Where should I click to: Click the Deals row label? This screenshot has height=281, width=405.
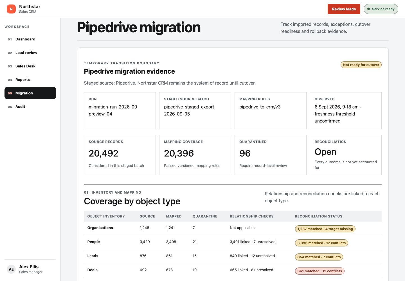coord(93,270)
